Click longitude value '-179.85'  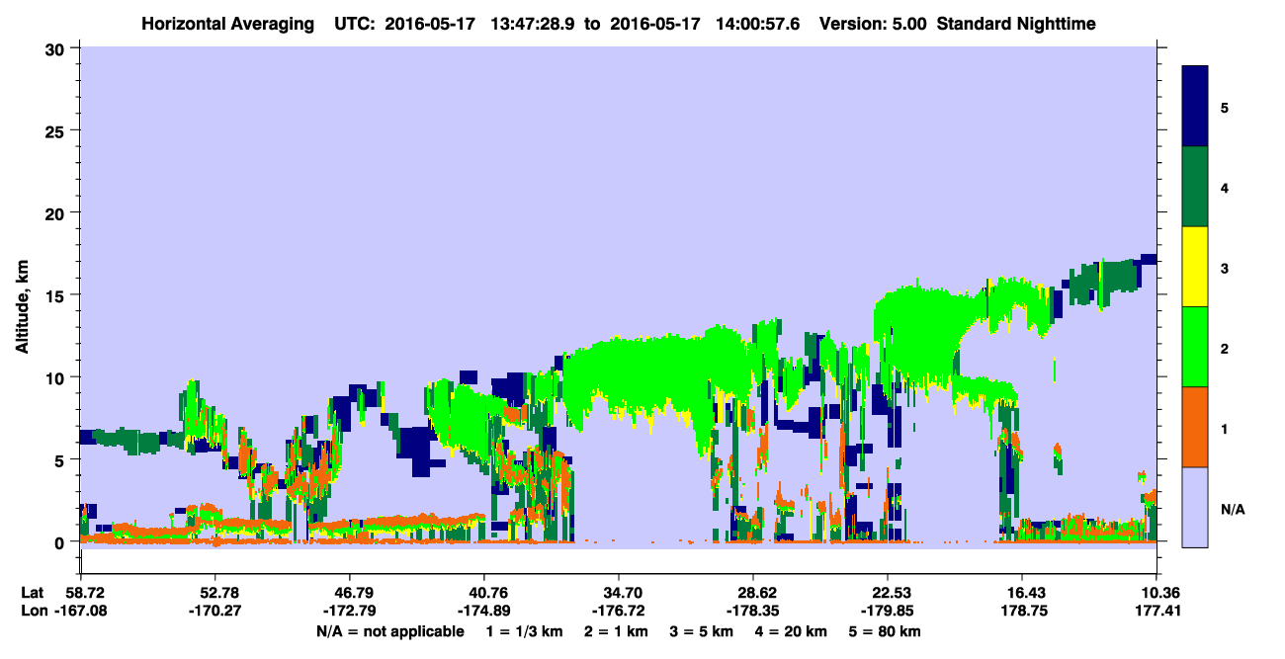[888, 611]
